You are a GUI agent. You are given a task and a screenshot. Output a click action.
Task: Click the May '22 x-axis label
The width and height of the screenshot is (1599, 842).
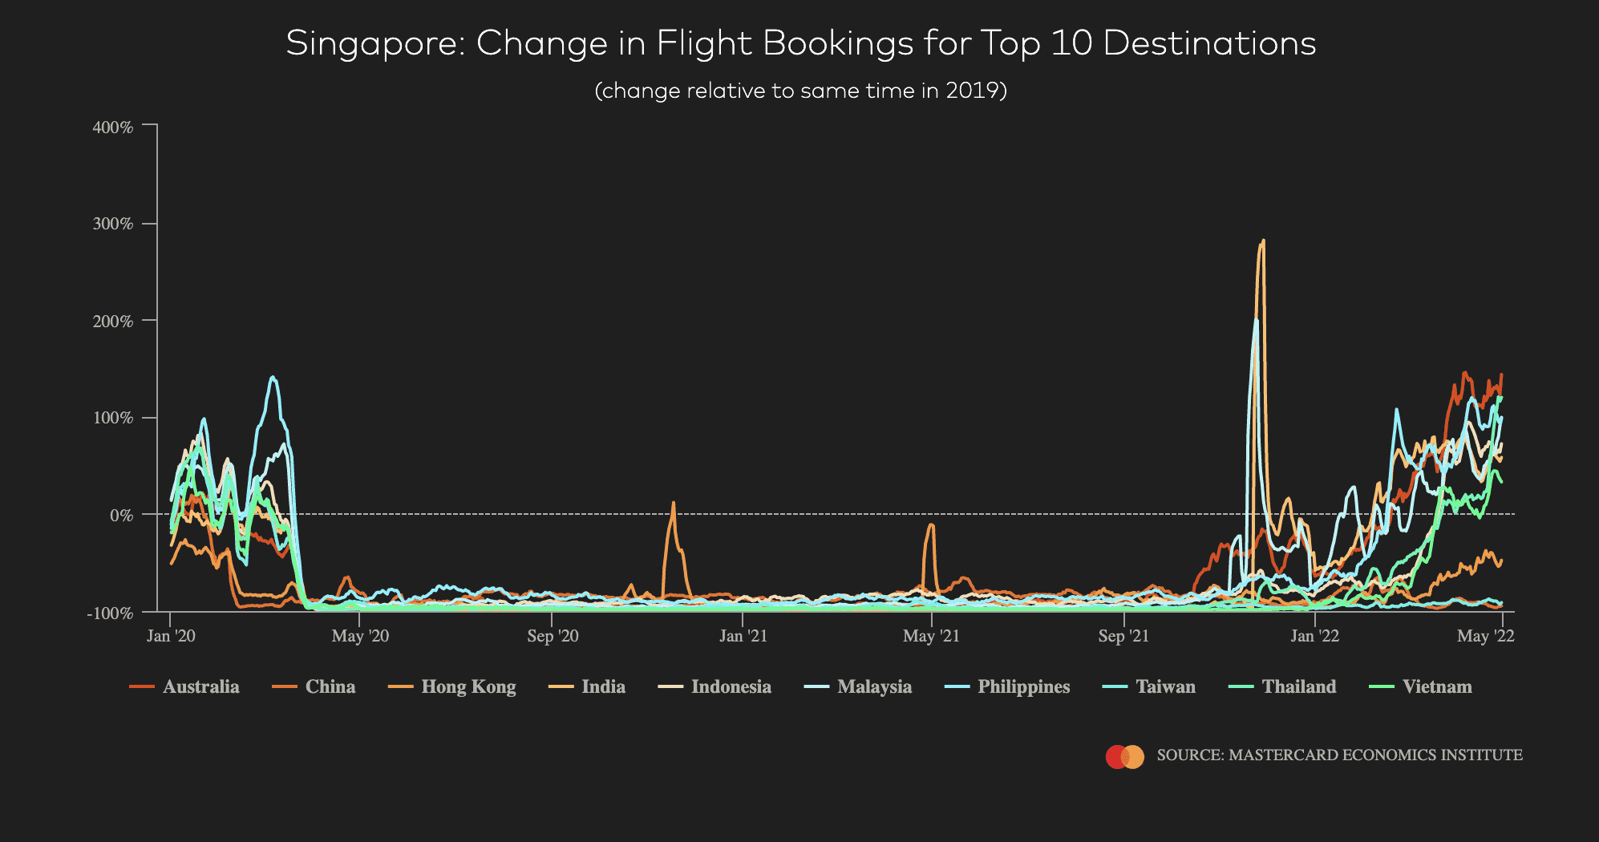(1485, 637)
